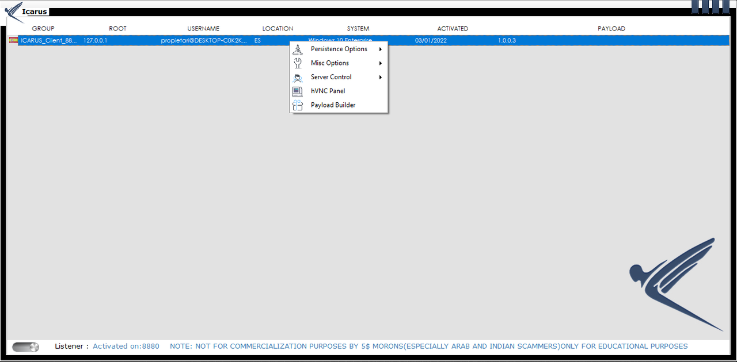The height and width of the screenshot is (362, 737).
Task: Click the NOTE message in status bar
Action: coord(428,346)
